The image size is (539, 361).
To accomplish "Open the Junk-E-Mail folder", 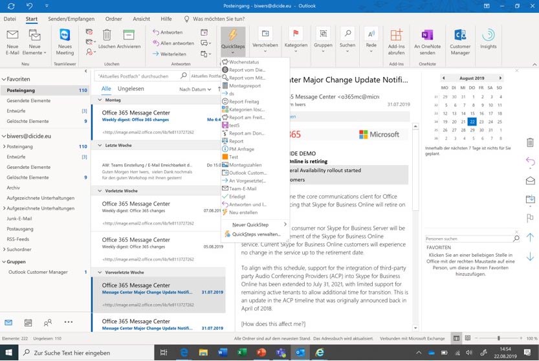I will 19,218.
